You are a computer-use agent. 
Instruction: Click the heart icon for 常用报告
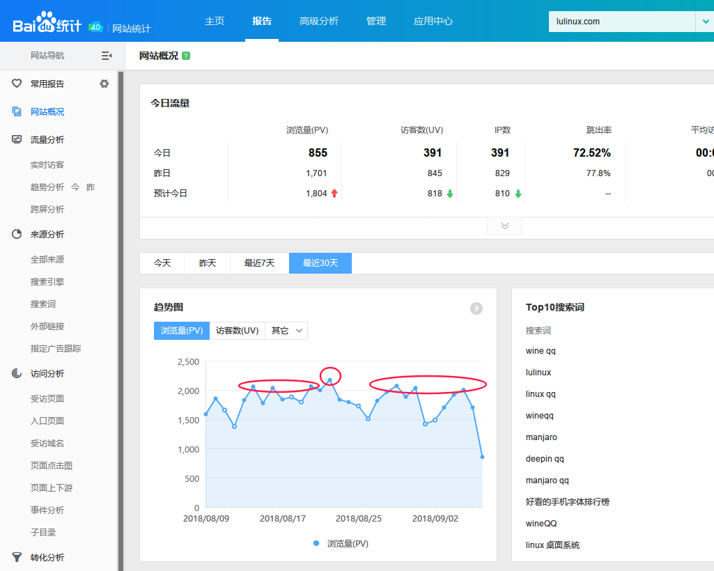17,84
